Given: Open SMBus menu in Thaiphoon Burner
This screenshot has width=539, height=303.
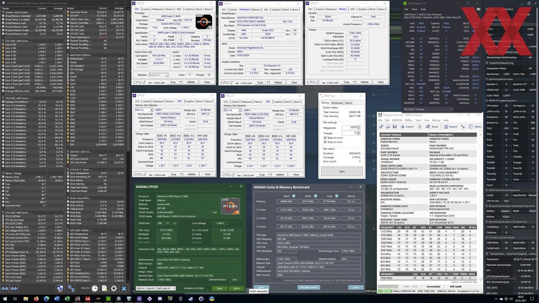Looking at the screenshot, I should coord(409,120).
